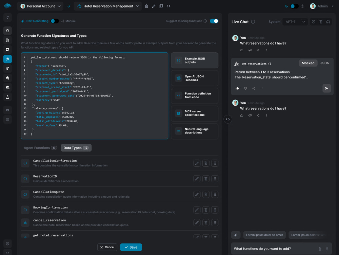The width and height of the screenshot is (339, 255).
Task: Collapse the sidebar using top chevron
Action: [7, 17]
